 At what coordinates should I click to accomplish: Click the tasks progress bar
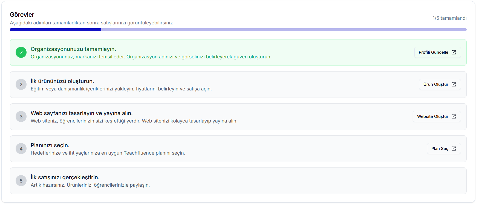coord(238,30)
